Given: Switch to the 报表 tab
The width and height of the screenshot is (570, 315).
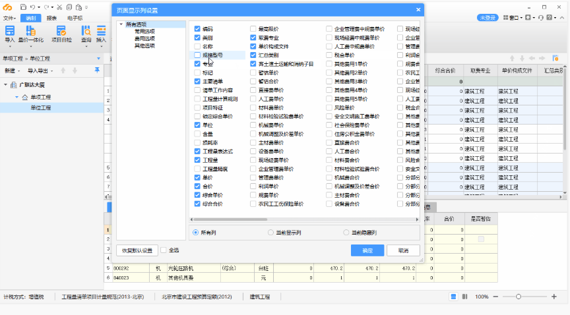Looking at the screenshot, I should [x=51, y=18].
